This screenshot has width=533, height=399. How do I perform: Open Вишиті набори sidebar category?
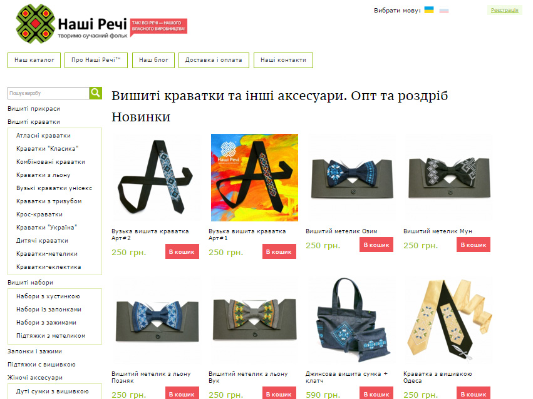pos(30,283)
